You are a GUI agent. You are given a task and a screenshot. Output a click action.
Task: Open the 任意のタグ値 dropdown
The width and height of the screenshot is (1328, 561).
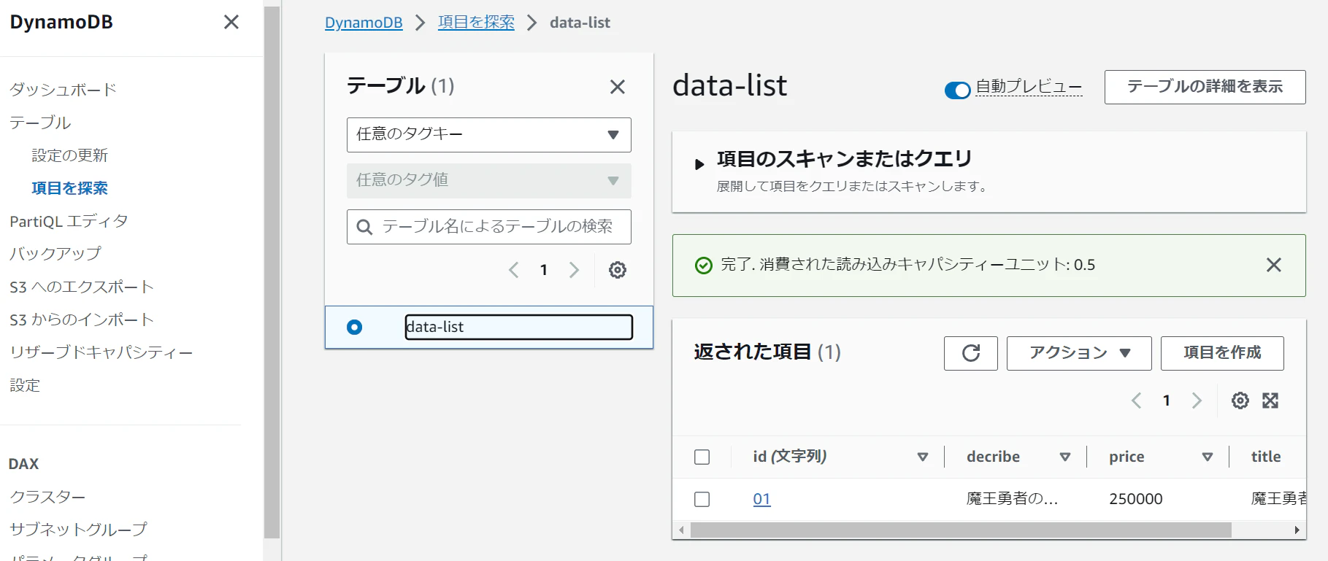click(x=489, y=180)
